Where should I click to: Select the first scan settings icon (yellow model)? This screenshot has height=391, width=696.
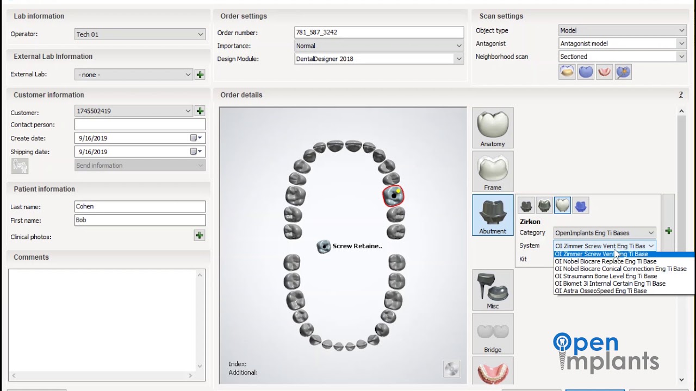tap(567, 72)
